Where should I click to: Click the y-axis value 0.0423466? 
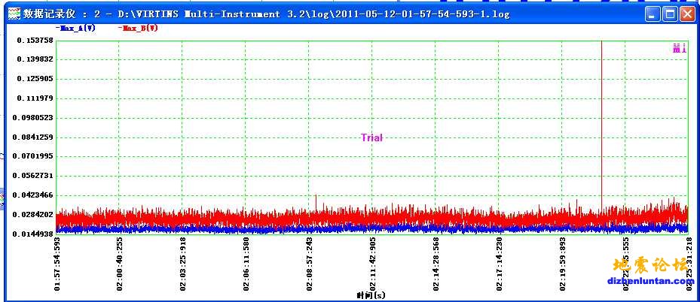coord(33,195)
